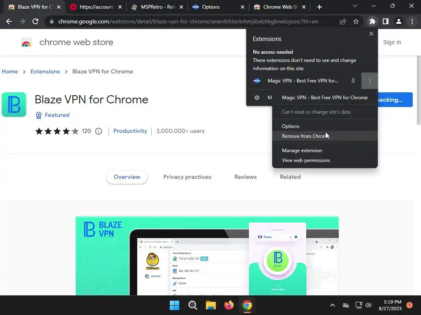421x315 pixels.
Task: Open Firefox from the taskbar
Action: point(229,305)
